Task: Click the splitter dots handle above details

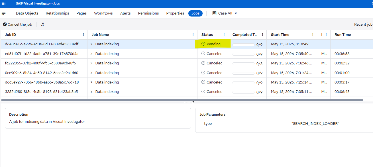Action: click(187, 102)
